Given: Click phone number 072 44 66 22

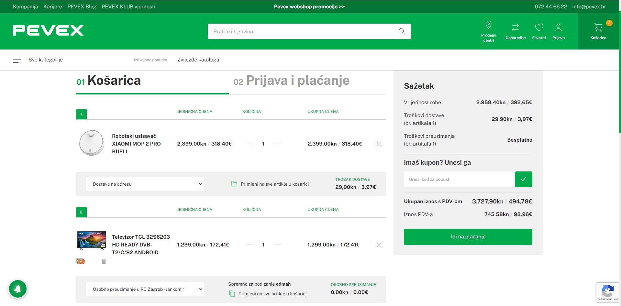Looking at the screenshot, I should click(x=551, y=6).
